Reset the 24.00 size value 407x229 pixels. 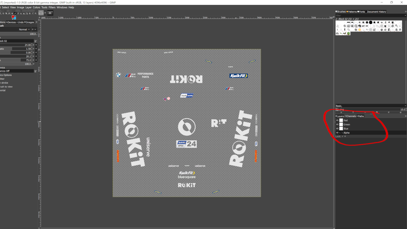34,45
